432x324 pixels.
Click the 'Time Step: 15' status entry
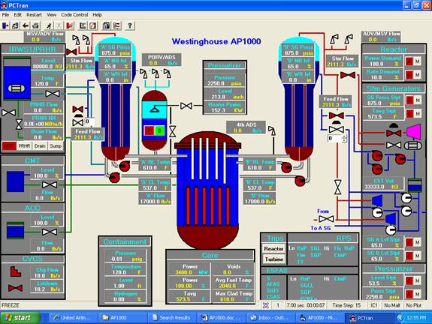pos(346,305)
